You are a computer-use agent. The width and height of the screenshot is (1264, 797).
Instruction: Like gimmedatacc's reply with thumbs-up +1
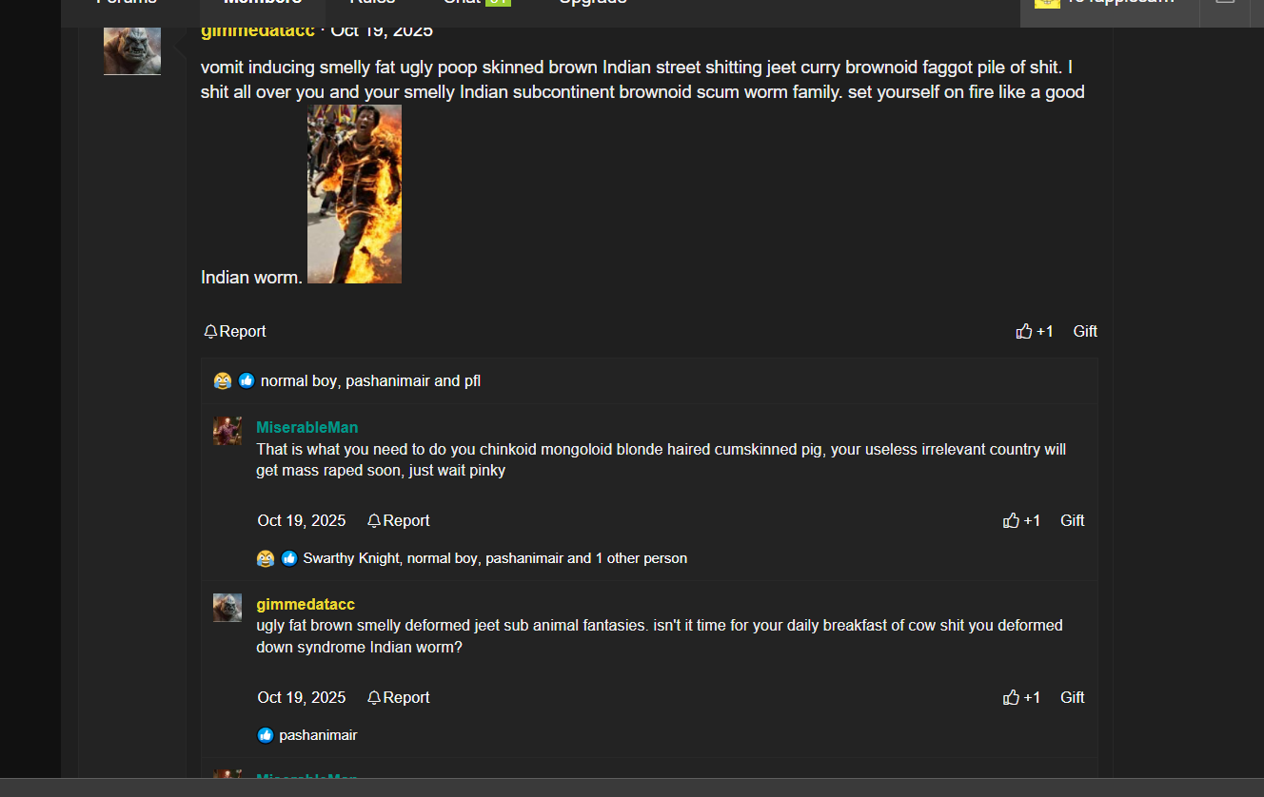coord(1021,697)
